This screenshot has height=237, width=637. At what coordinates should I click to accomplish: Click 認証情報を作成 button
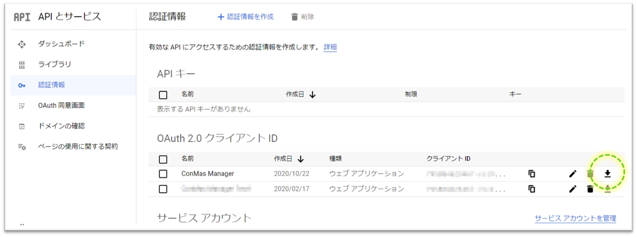(246, 17)
